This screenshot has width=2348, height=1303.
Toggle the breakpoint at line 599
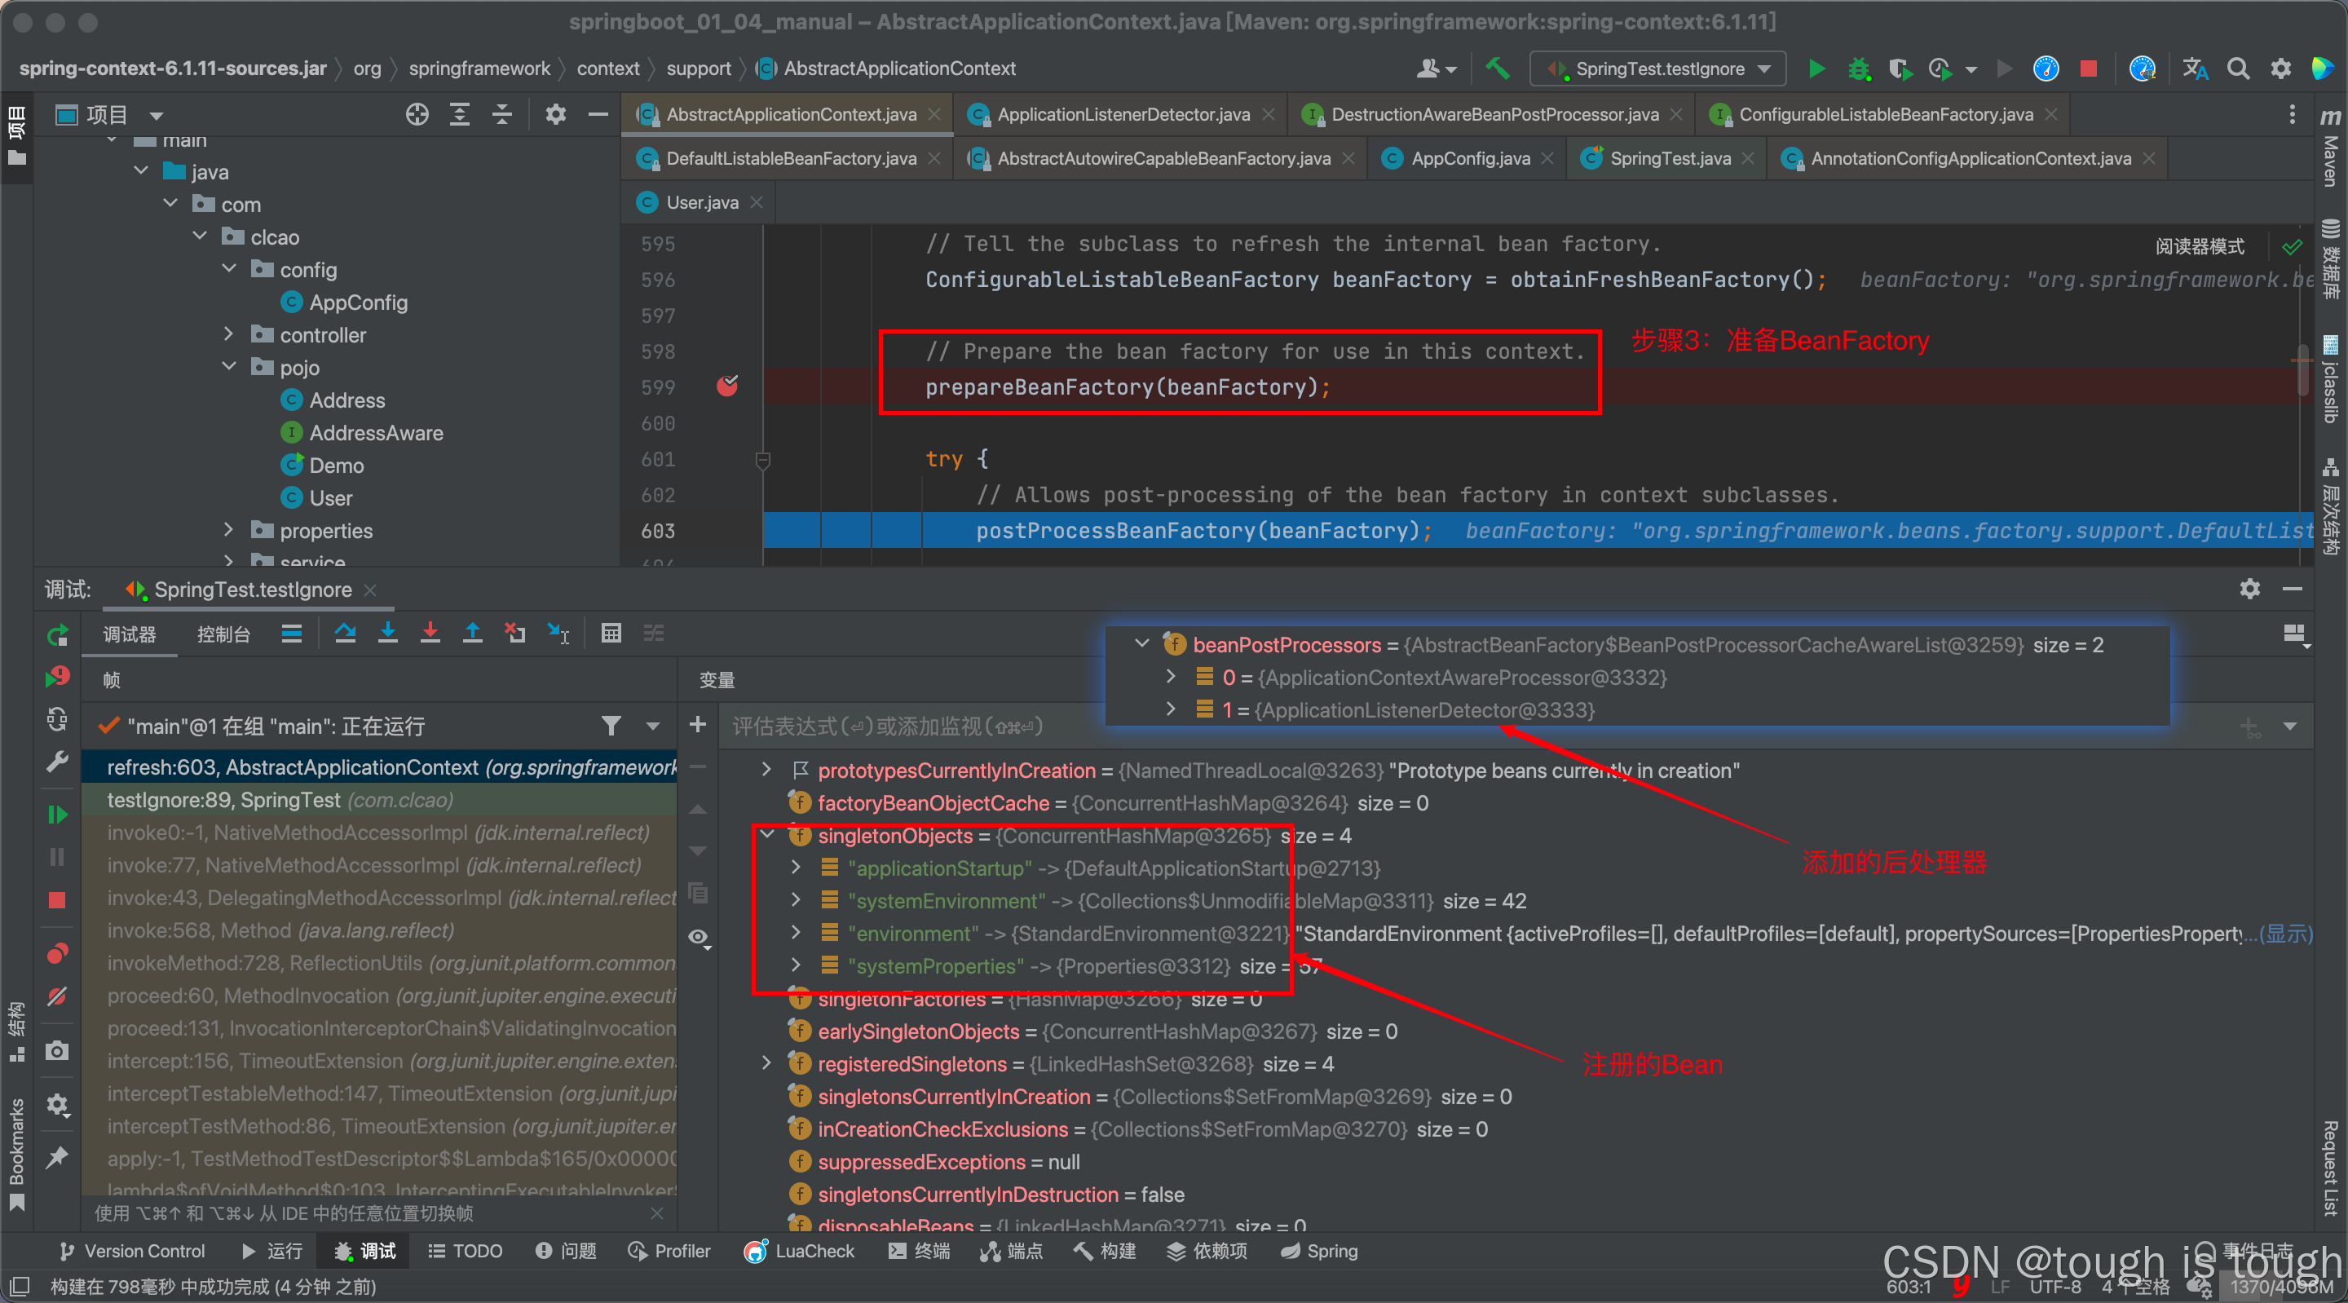[x=727, y=386]
